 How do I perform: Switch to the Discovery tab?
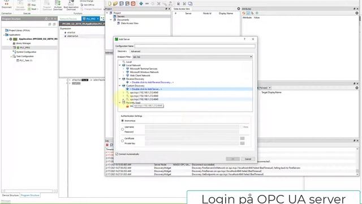point(122,52)
